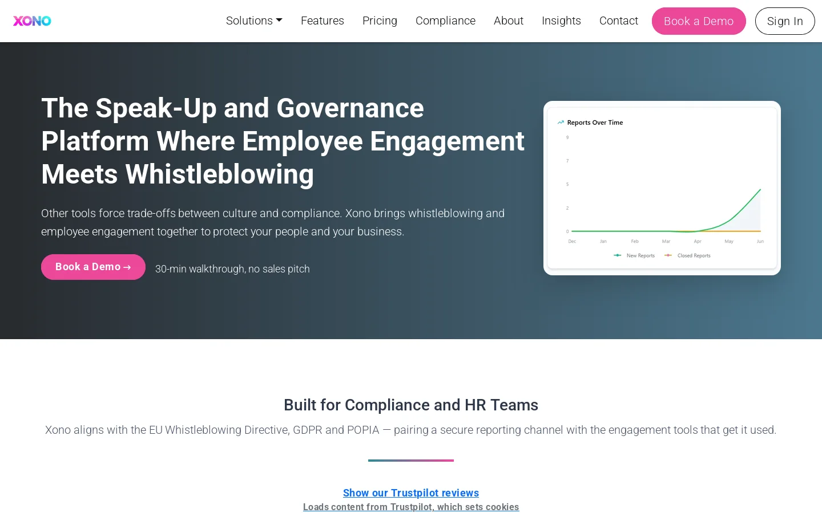The height and width of the screenshot is (513, 822).
Task: Toggle the New Reports legend item
Action: pyautogui.click(x=634, y=255)
